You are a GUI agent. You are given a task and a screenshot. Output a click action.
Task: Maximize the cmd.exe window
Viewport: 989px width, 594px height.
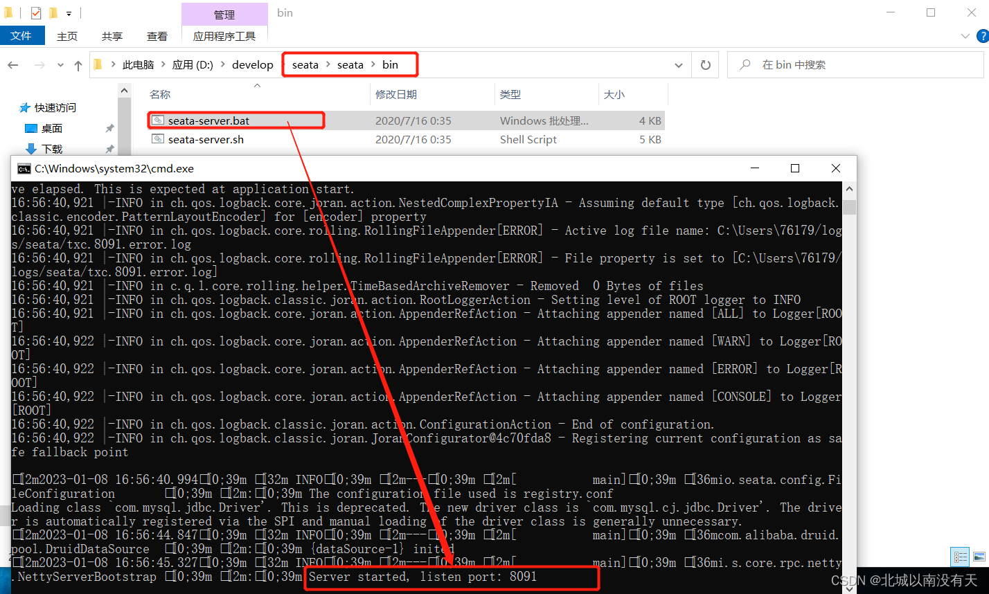click(795, 168)
